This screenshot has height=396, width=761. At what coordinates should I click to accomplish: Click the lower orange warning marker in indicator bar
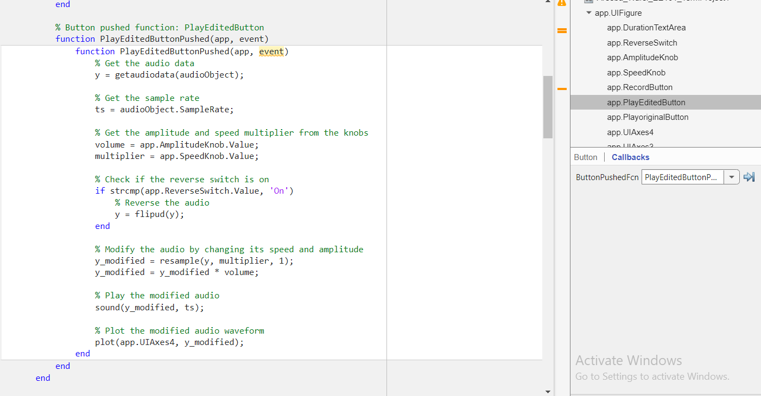(x=562, y=88)
